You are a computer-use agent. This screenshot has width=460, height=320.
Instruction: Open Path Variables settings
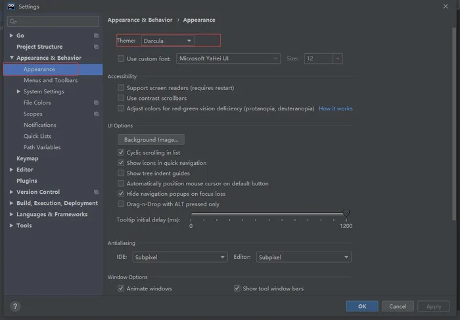pos(42,147)
